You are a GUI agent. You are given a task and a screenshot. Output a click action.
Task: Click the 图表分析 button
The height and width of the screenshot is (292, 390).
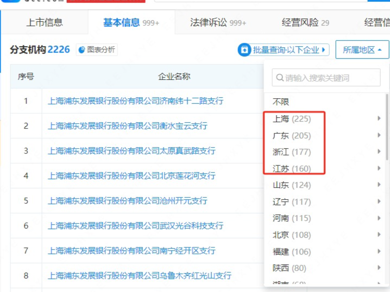pyautogui.click(x=97, y=50)
